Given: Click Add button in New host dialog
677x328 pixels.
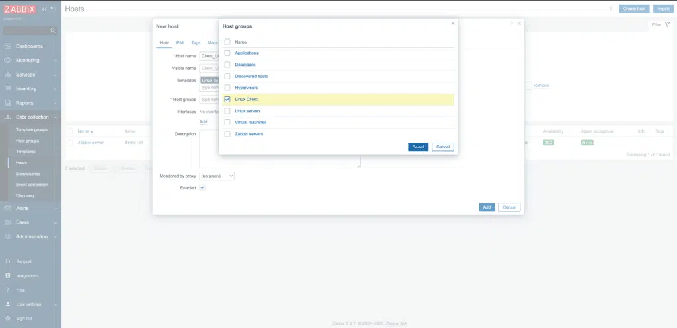Looking at the screenshot, I should 487,207.
